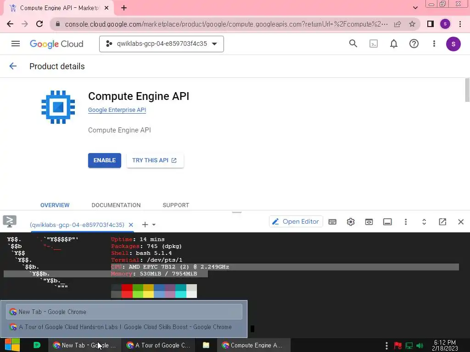The height and width of the screenshot is (352, 470).
Task: Open the help question mark menu
Action: click(x=414, y=44)
